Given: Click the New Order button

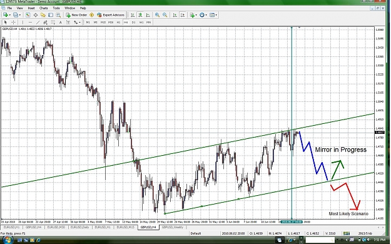Looking at the screenshot, I should click(x=76, y=15).
